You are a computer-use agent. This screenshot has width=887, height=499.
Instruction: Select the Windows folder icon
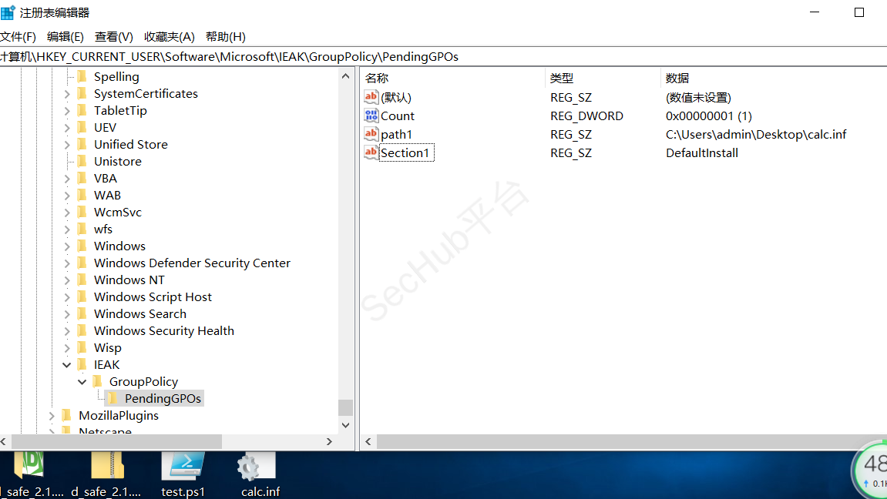82,246
